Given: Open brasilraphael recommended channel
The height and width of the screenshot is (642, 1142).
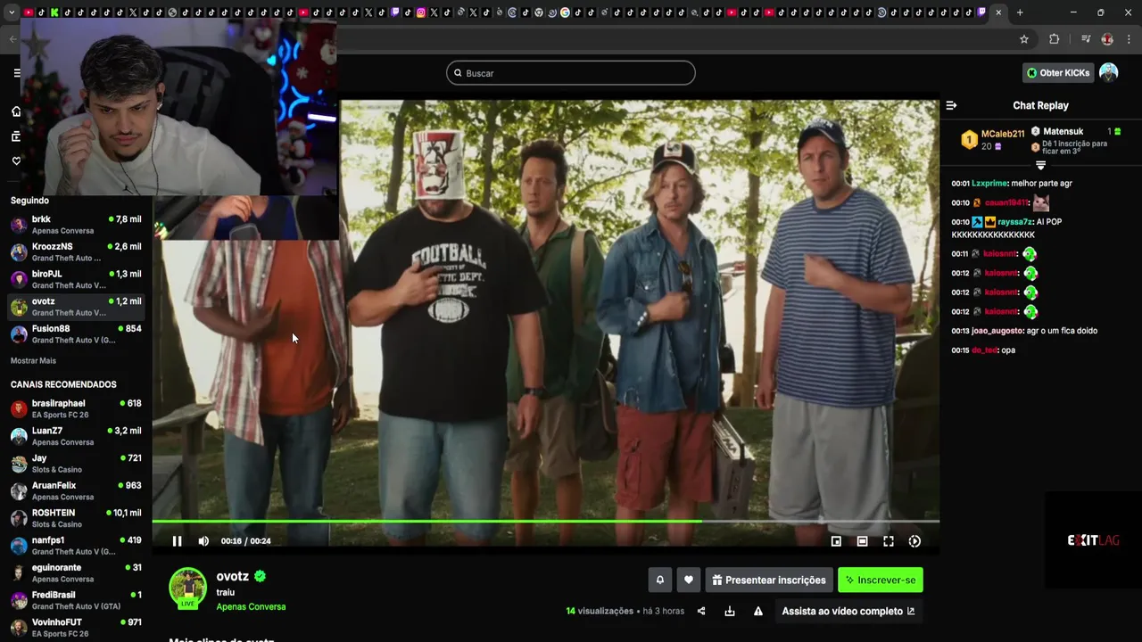Looking at the screenshot, I should tap(76, 409).
